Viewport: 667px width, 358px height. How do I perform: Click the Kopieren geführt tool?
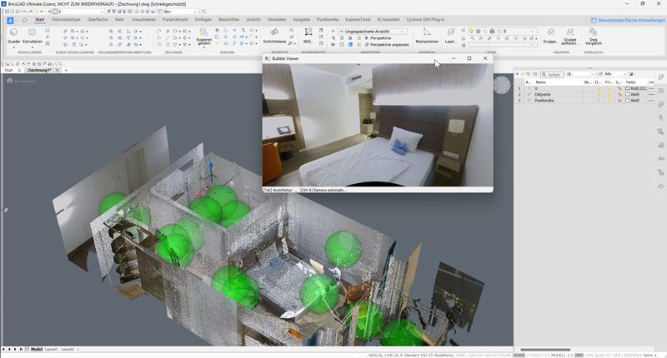point(204,37)
